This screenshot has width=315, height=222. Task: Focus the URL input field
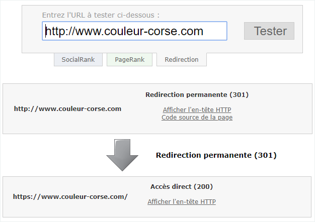(134, 31)
